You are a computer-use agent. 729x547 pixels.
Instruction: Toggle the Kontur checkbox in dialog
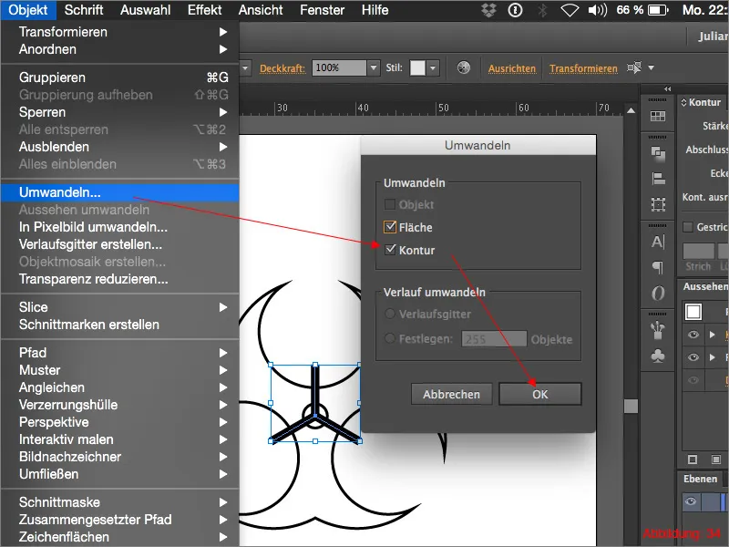point(390,250)
